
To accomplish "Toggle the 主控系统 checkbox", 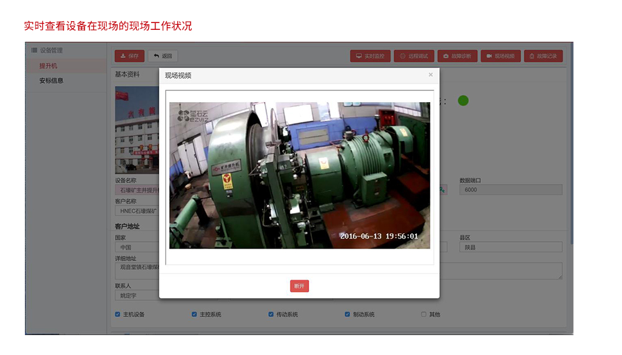I will pos(194,314).
